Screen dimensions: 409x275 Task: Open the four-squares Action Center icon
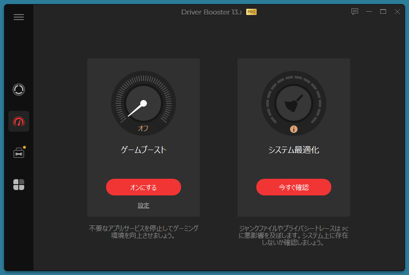point(19,185)
